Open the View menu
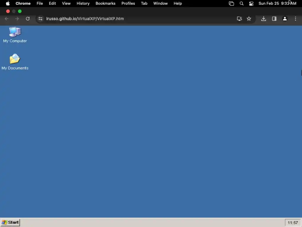 (x=66, y=4)
